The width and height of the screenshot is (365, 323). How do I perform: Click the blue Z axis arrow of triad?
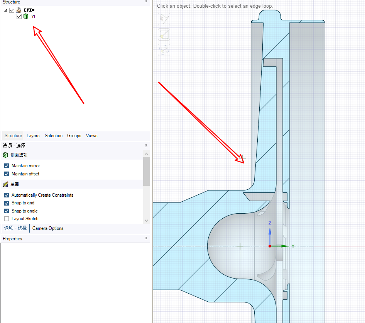[x=270, y=230]
